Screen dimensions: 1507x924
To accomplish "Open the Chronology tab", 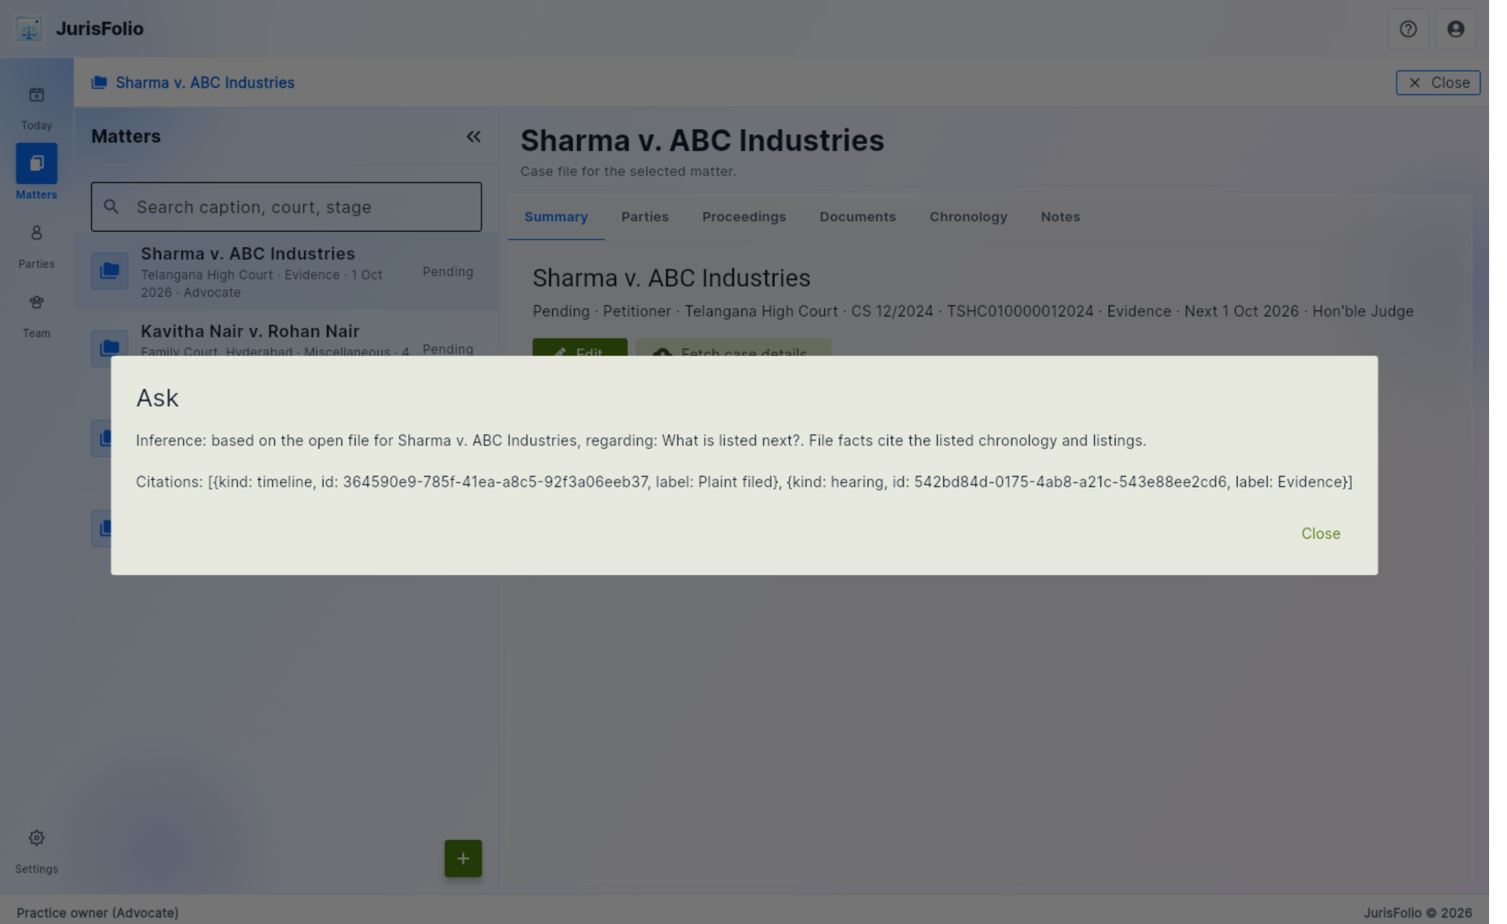I will pos(968,217).
